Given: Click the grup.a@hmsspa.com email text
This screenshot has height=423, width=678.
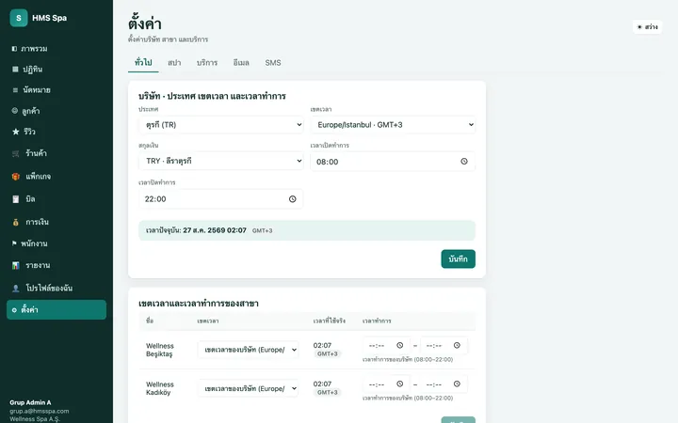Looking at the screenshot, I should click(x=40, y=411).
